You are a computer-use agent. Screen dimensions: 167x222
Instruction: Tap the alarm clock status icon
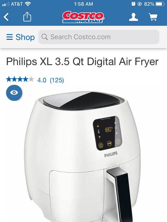pyautogui.click(x=133, y=4)
